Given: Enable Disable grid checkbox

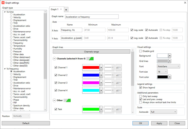Looking at the screenshot, I should (141, 51).
